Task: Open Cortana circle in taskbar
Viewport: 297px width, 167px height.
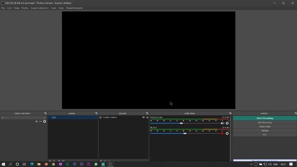Action: pyautogui.click(x=17, y=164)
